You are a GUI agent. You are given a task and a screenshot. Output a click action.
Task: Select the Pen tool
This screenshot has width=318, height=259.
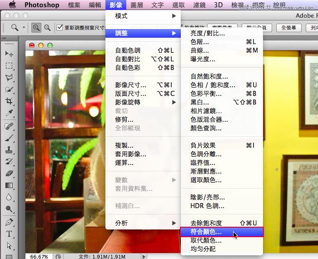click(x=9, y=222)
